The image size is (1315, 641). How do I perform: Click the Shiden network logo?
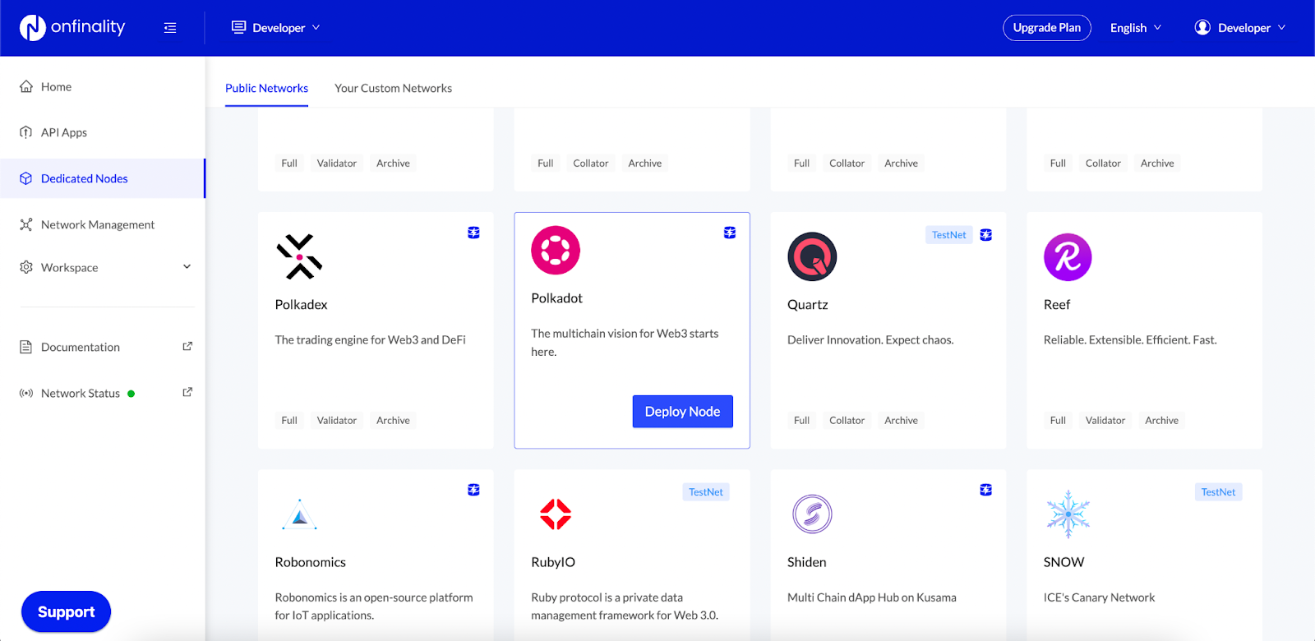tap(812, 514)
